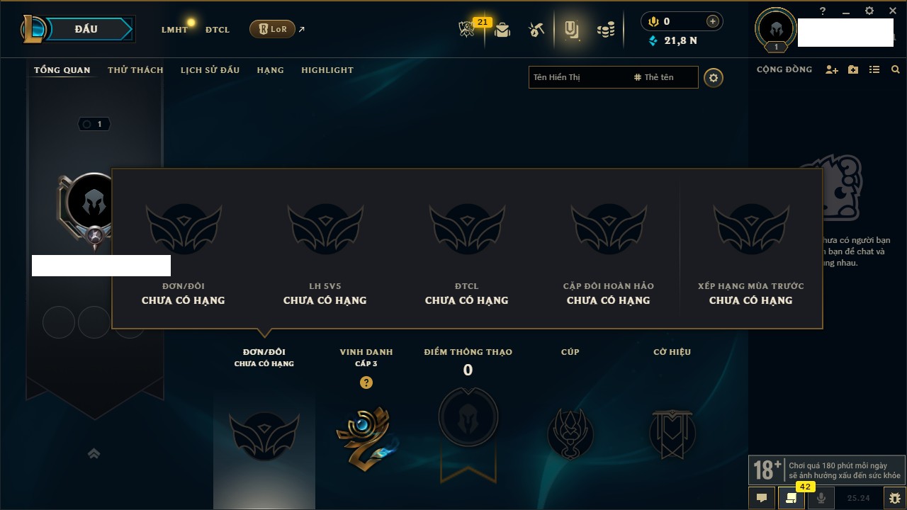
Task: Expand the profile banner chevron
Action: 94,453
